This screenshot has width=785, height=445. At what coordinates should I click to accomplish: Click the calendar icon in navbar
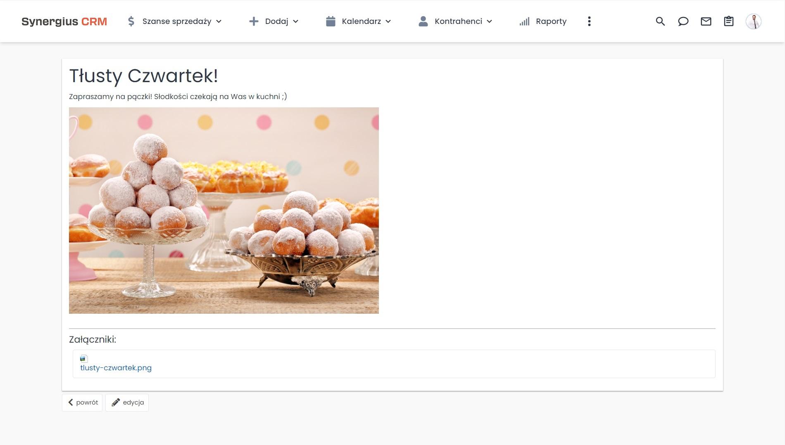[330, 21]
